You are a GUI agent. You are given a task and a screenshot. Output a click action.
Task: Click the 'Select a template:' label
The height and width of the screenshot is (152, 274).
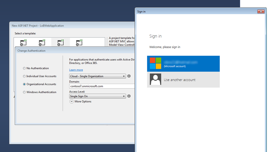click(25, 33)
